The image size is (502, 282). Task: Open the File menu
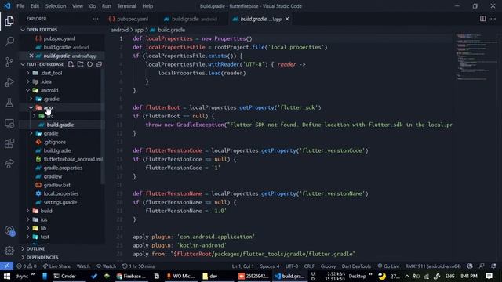click(x=20, y=6)
